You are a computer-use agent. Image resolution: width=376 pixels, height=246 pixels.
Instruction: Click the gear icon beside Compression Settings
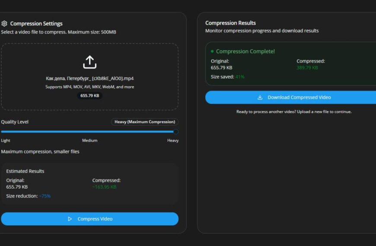[4, 24]
